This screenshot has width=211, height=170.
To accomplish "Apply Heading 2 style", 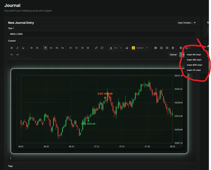I will pos(57,48).
